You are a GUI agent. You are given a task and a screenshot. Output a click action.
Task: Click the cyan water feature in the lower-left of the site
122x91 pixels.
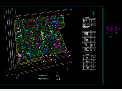point(28,53)
